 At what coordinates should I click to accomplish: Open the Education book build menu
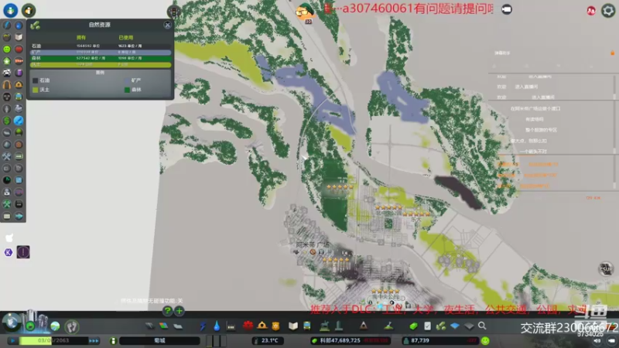(293, 326)
